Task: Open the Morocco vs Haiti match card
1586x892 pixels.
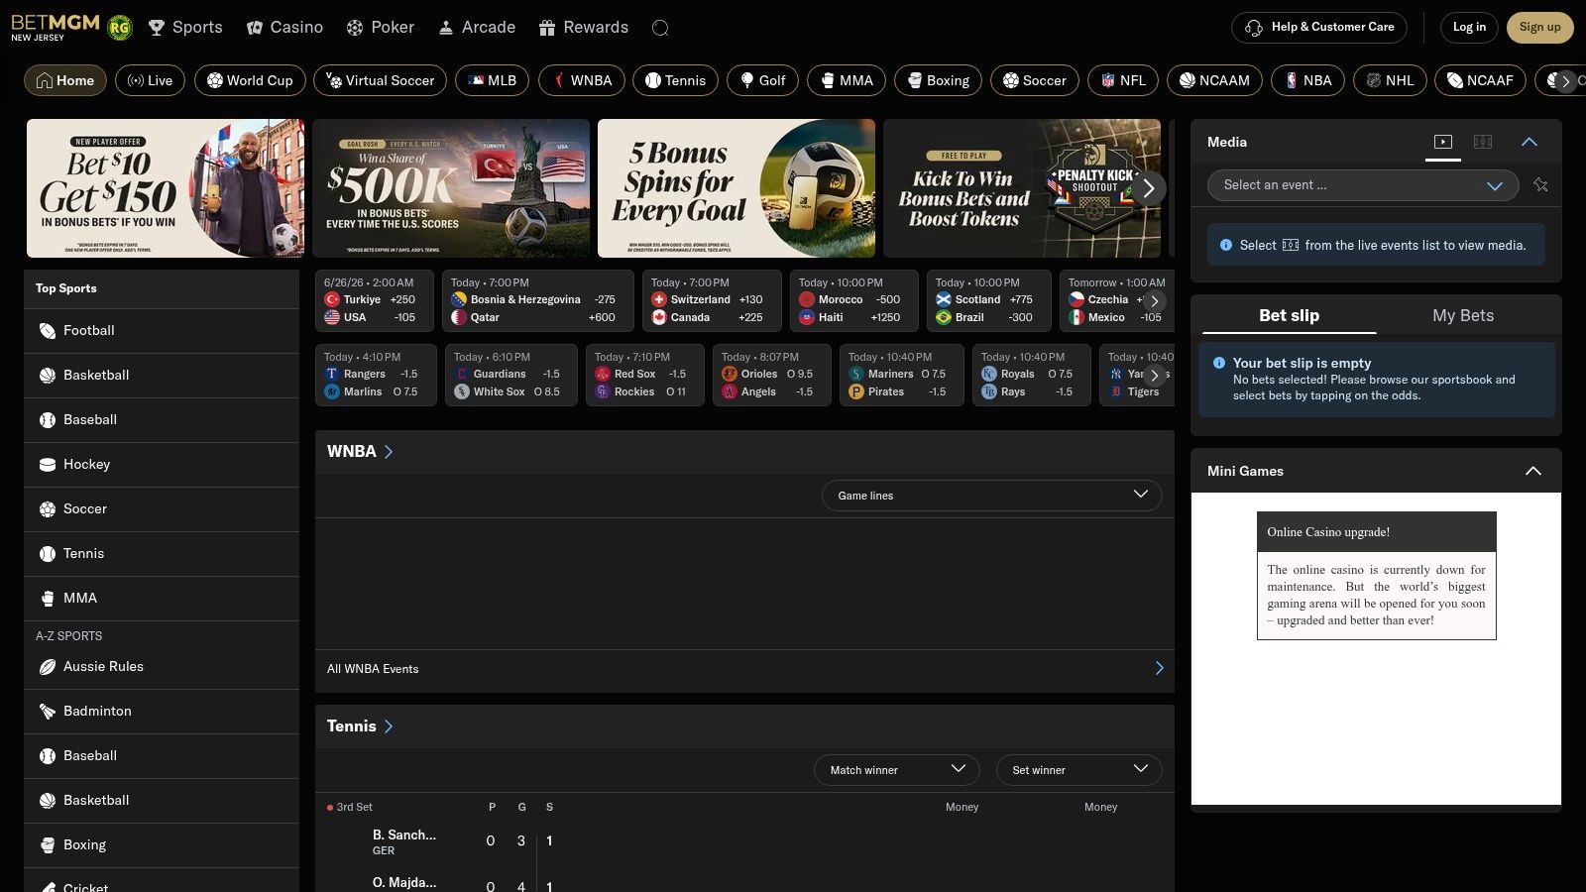Action: pos(853,300)
